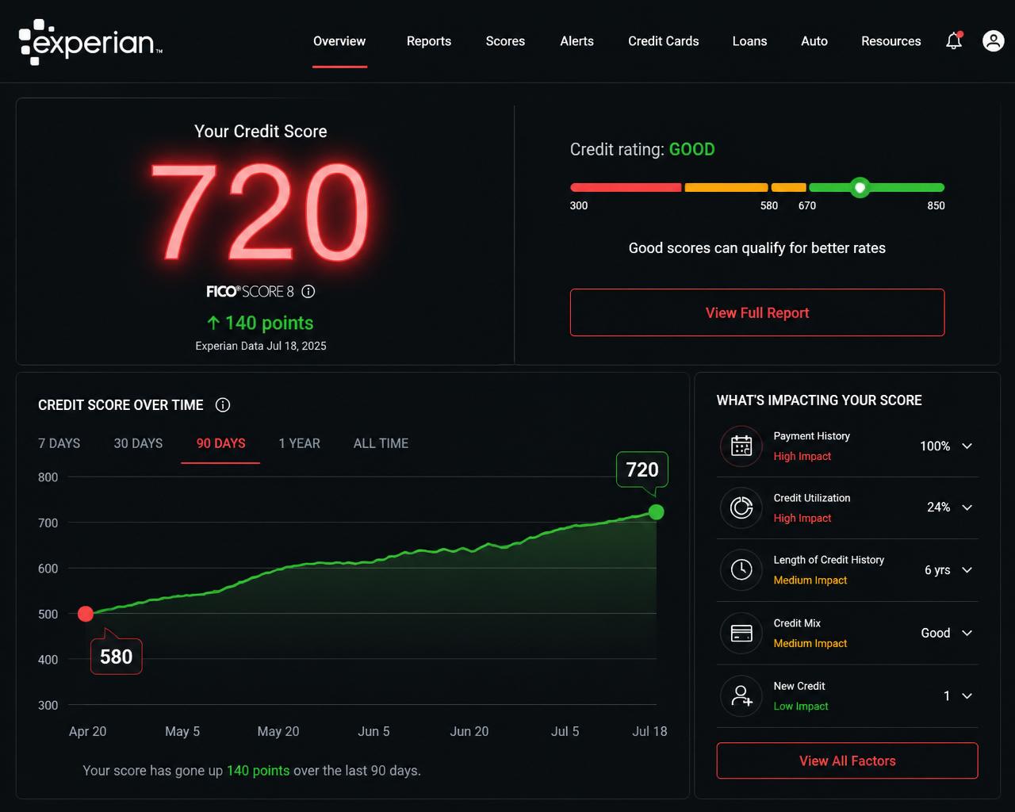Screen dimensions: 1015x812
Task: Click the Credit Utilization '24%' value
Action: pos(938,507)
